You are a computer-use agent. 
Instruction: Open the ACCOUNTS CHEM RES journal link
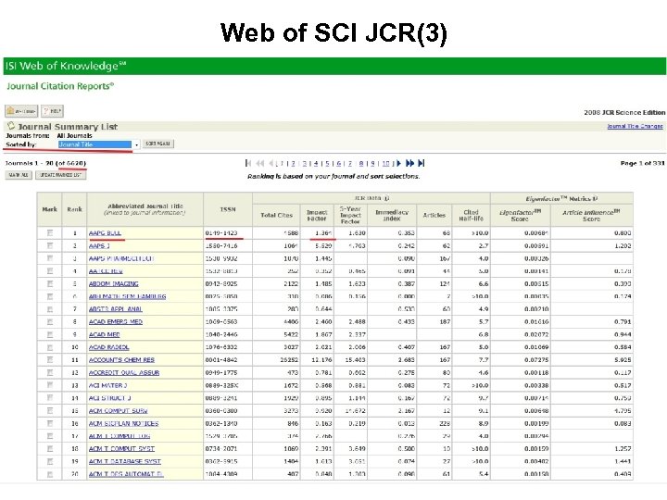tap(121, 359)
